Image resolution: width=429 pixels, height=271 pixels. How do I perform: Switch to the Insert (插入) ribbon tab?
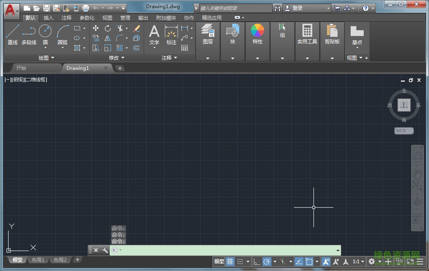48,18
